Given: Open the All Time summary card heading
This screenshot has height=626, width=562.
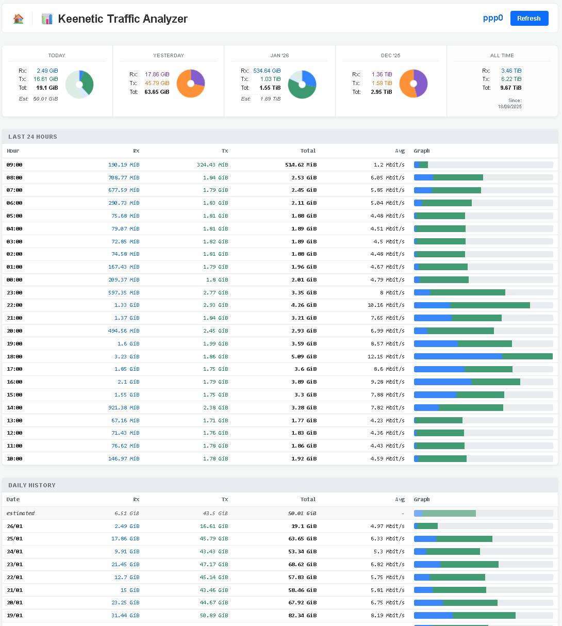Looking at the screenshot, I should coord(502,55).
